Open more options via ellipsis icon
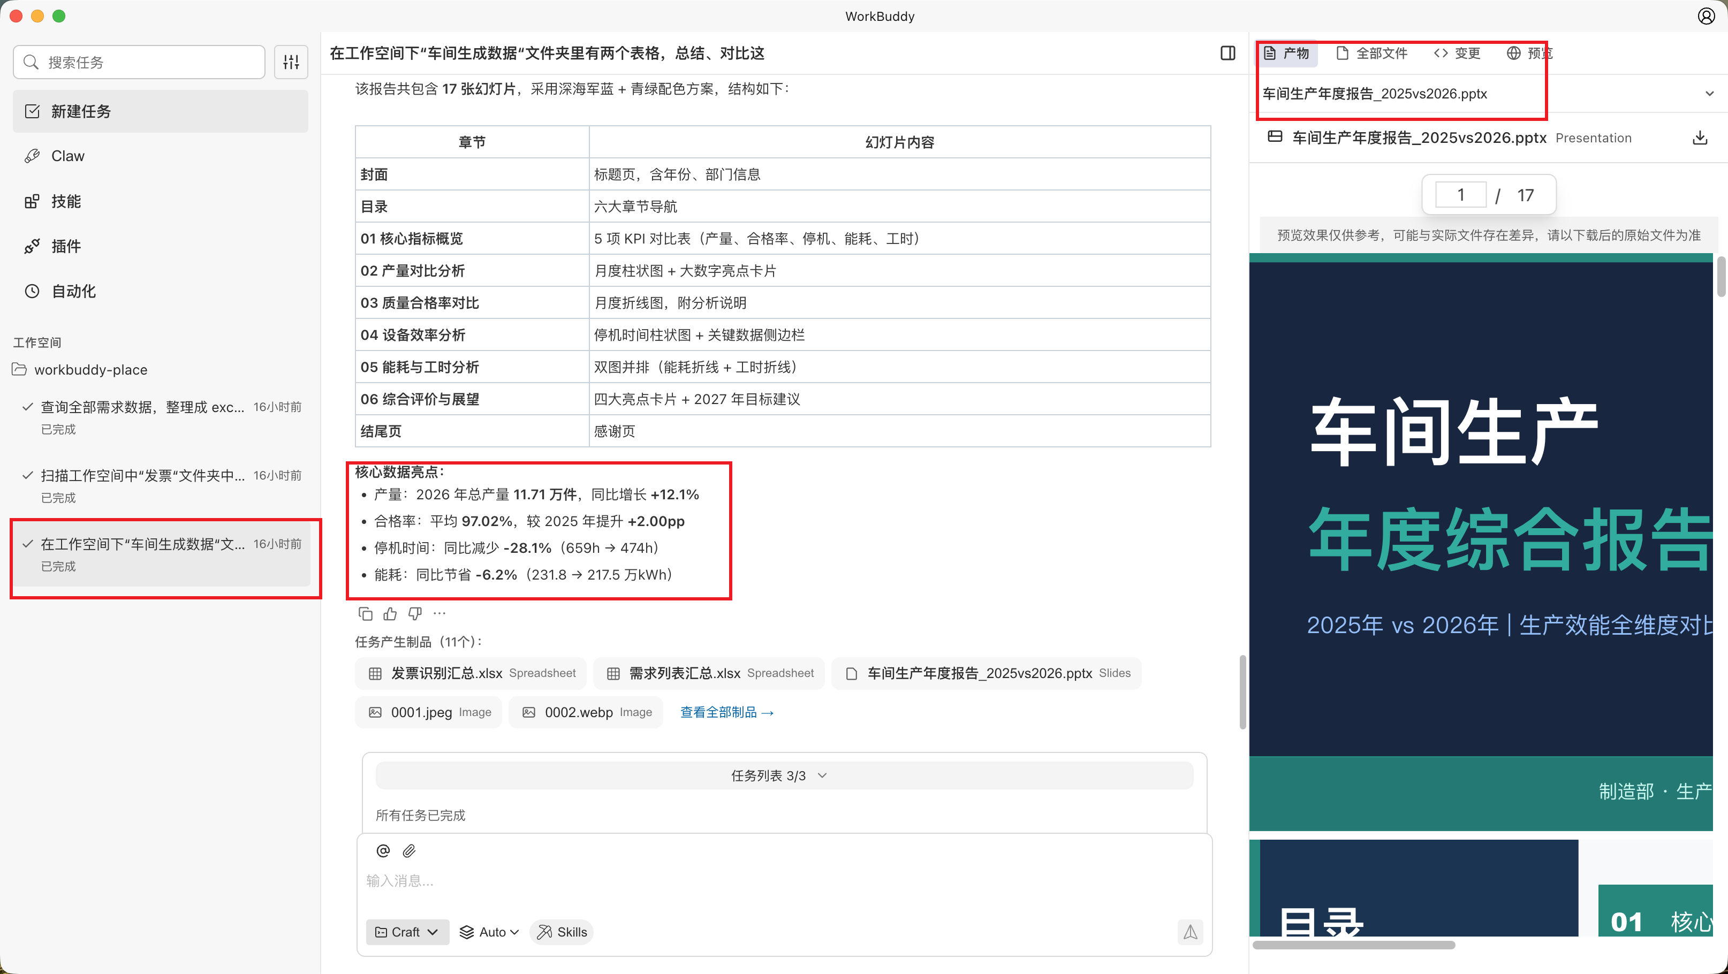Viewport: 1728px width, 974px height. pyautogui.click(x=439, y=613)
